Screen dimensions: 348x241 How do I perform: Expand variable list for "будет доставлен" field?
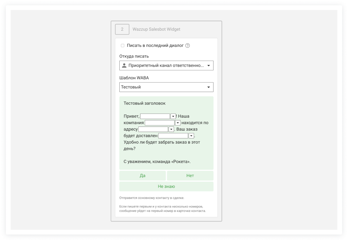(x=191, y=136)
